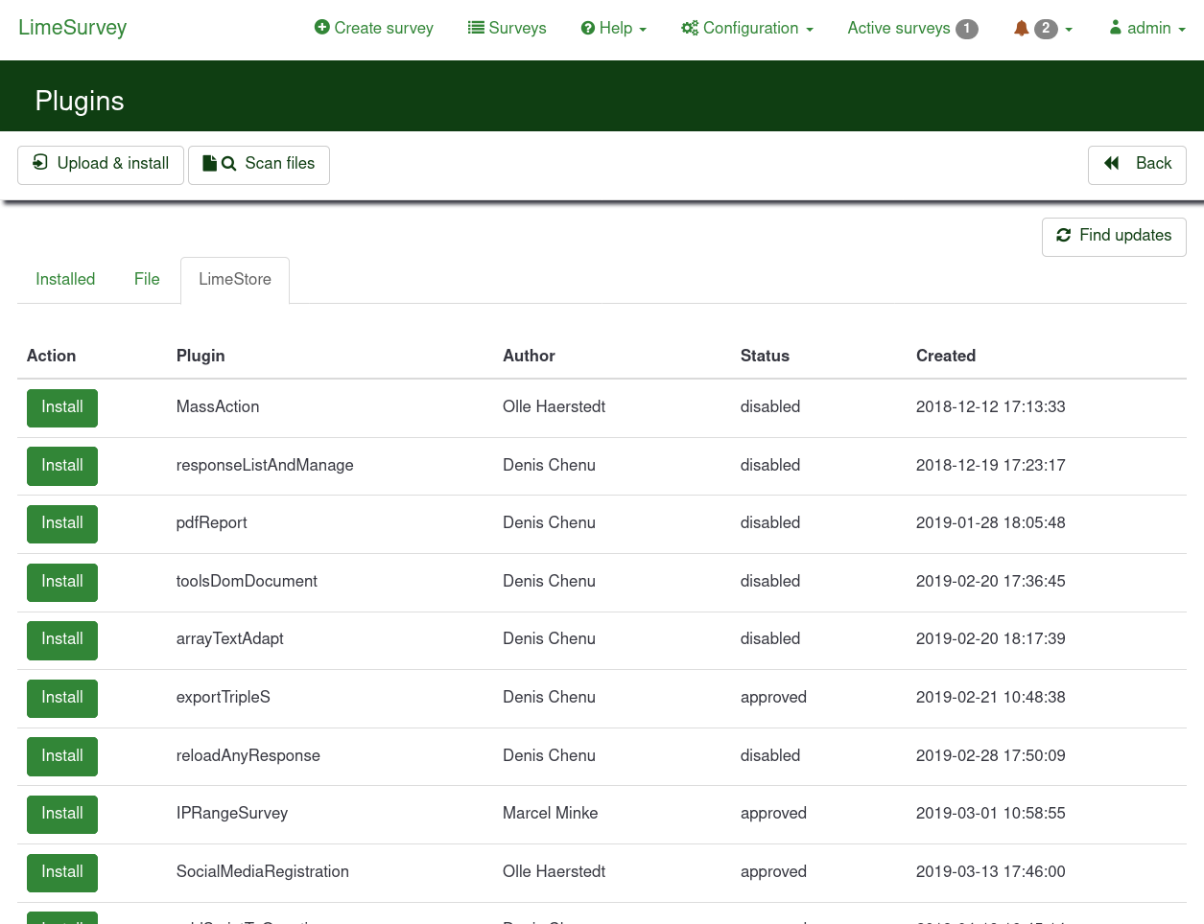
Task: Expand the Help dropdown menu
Action: pyautogui.click(x=614, y=28)
